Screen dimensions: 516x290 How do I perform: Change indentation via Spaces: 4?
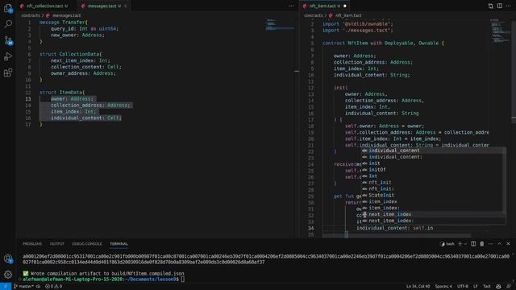[443, 287]
